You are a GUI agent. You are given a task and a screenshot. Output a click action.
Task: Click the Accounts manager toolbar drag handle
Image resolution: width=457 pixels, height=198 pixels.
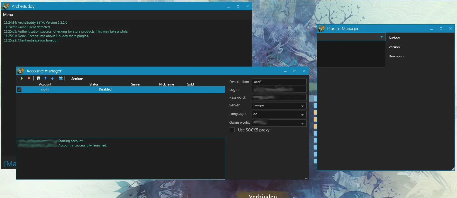(18, 79)
